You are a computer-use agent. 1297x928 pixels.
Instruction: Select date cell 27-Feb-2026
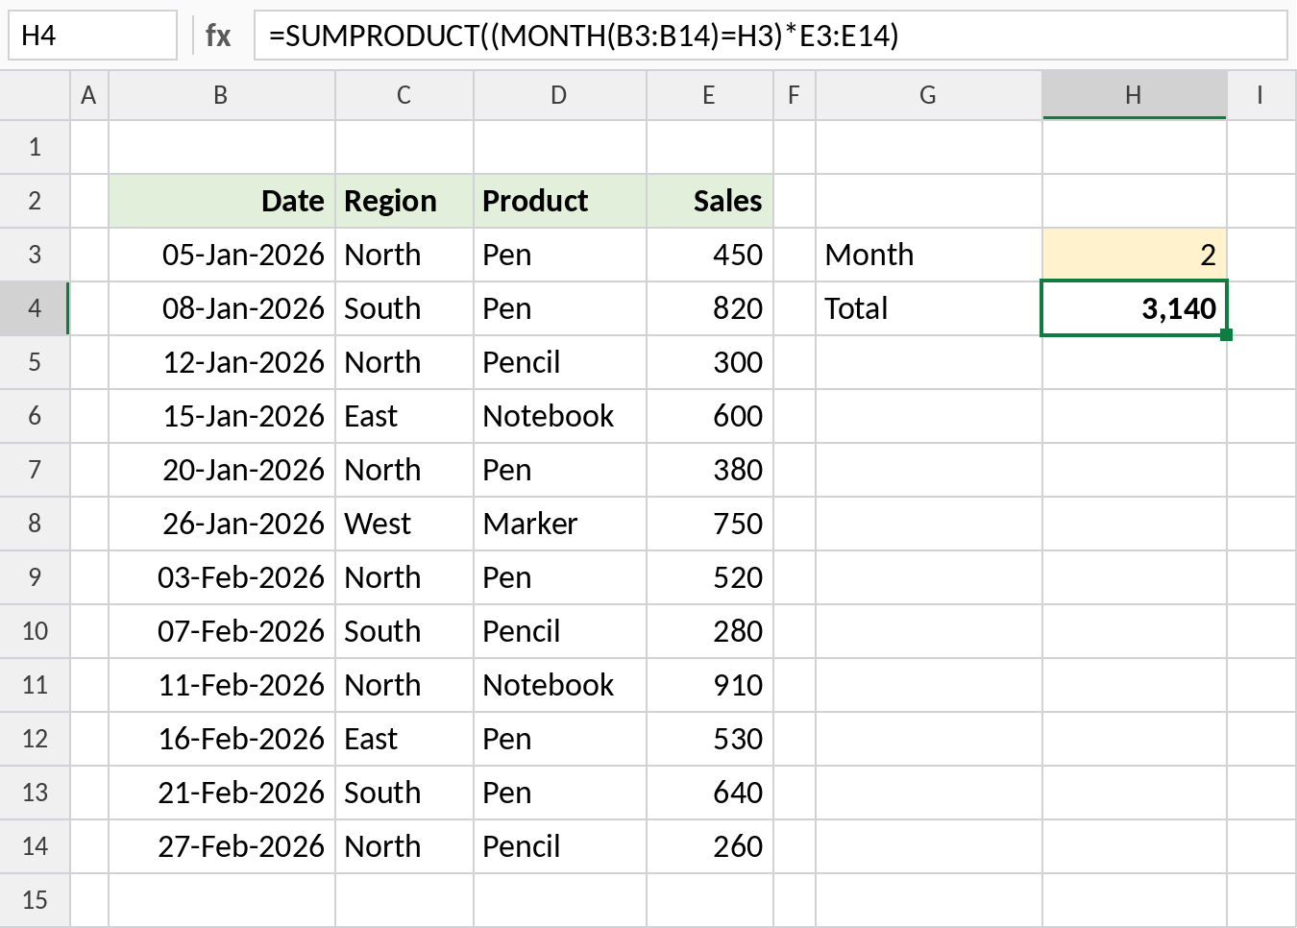click(222, 846)
